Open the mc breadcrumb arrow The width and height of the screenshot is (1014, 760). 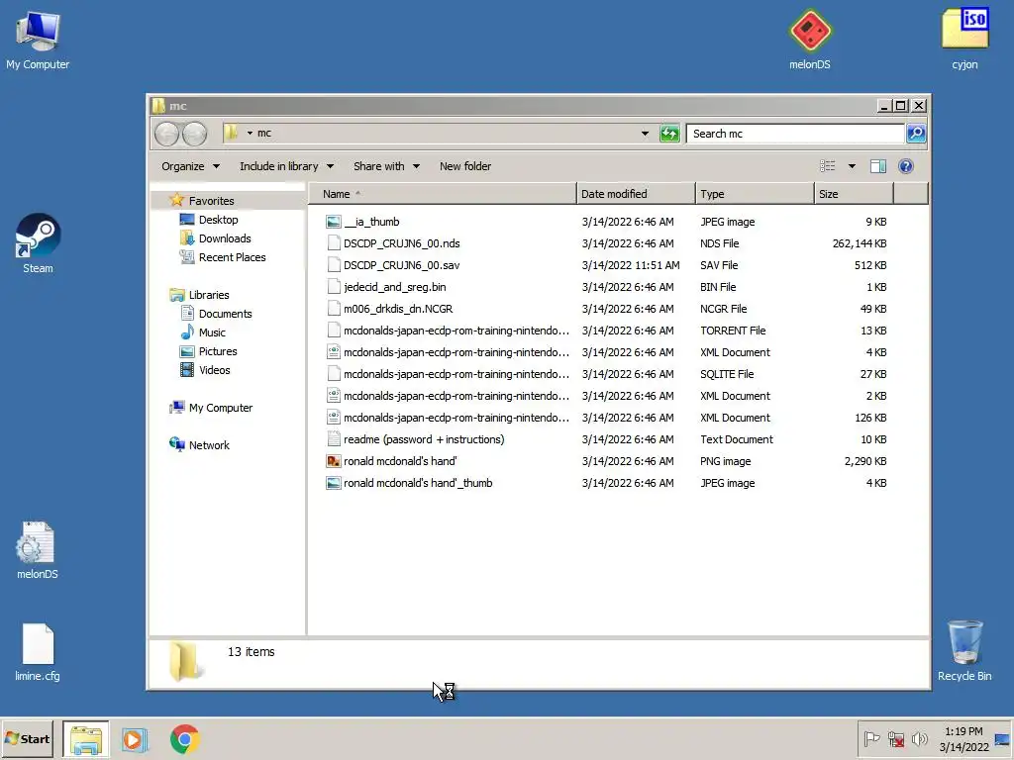tap(250, 134)
